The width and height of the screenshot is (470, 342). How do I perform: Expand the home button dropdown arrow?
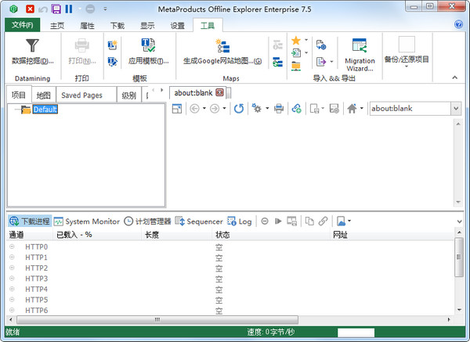(x=362, y=109)
